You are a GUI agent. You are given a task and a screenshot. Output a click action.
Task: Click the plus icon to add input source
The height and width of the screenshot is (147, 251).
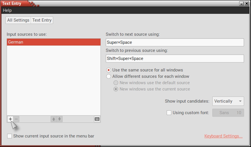coord(10,119)
